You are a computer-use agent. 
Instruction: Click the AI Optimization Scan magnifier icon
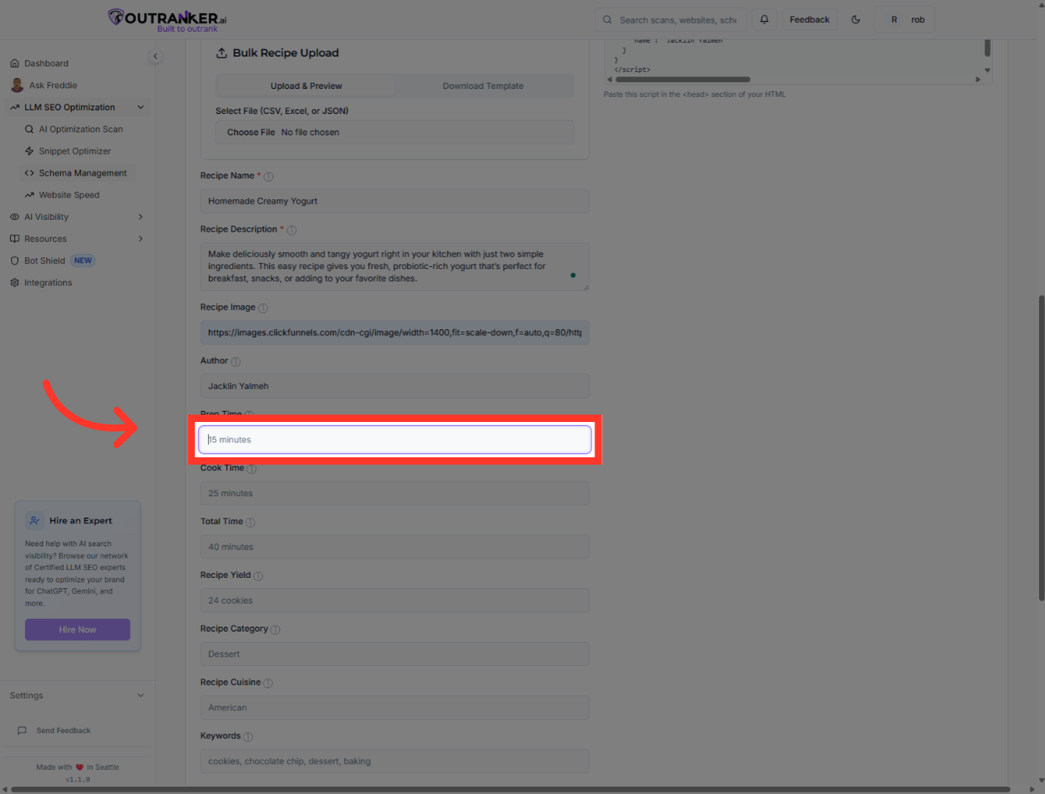click(x=29, y=129)
